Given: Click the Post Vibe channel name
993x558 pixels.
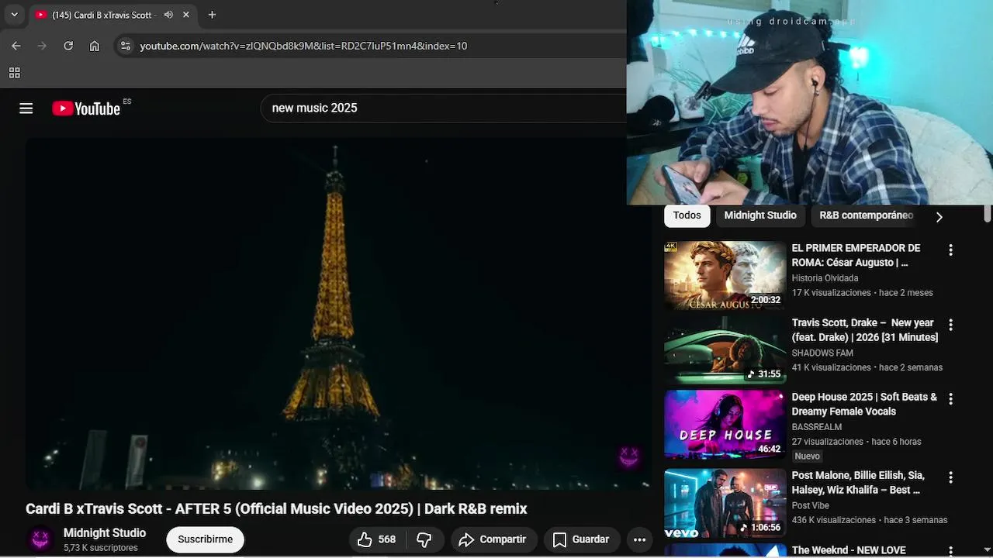Looking at the screenshot, I should [810, 505].
